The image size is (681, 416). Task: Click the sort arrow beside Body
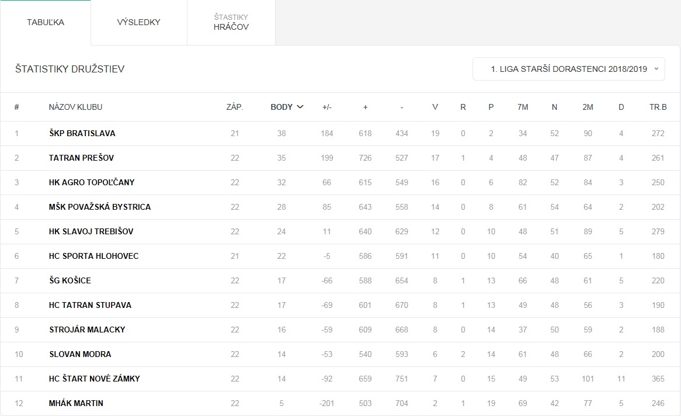point(300,107)
